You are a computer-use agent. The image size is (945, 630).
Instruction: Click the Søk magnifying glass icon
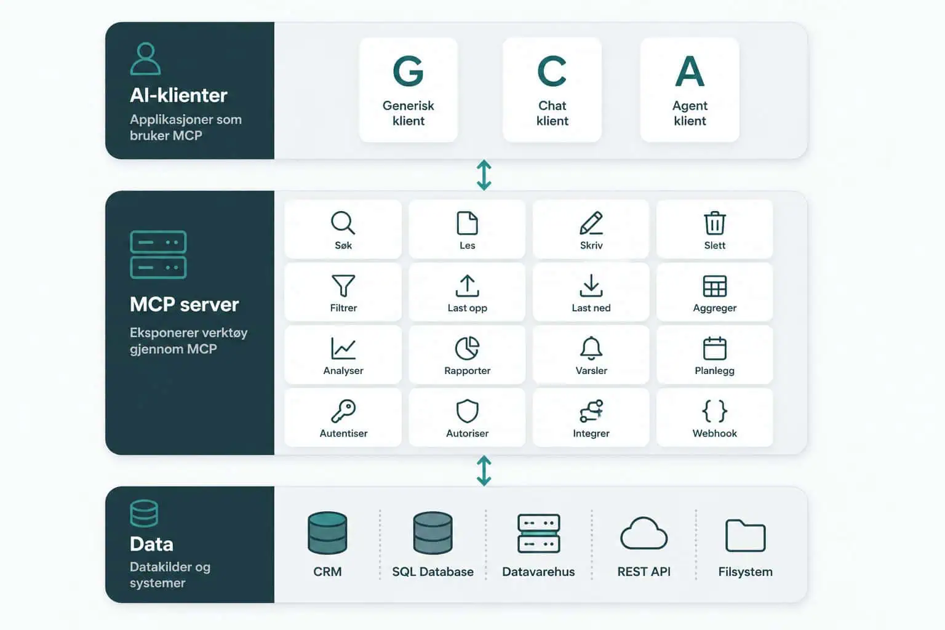pyautogui.click(x=343, y=223)
